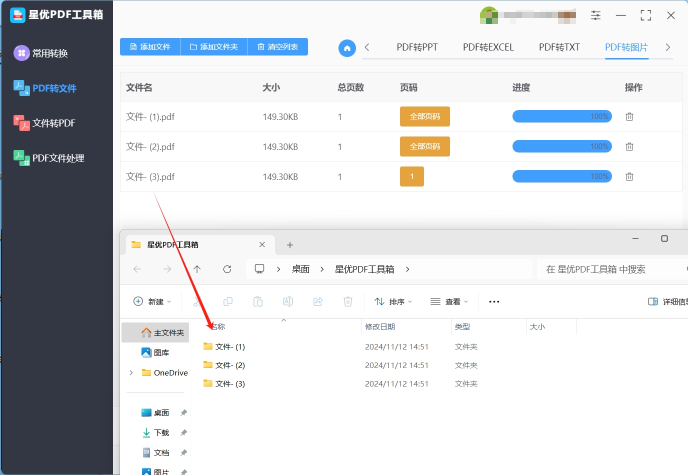Image resolution: width=688 pixels, height=475 pixels.
Task: Delete 文件- (1).pdf with trash icon
Action: click(629, 116)
